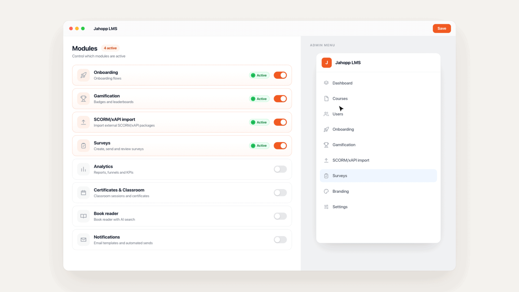
Task: Disable the Gamification module switch
Action: click(280, 99)
